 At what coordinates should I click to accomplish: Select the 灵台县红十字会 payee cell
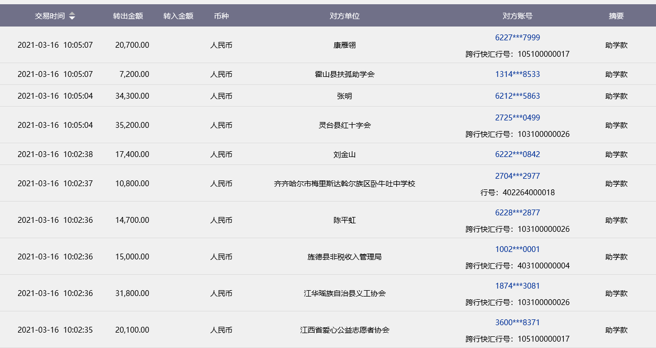[x=344, y=125]
